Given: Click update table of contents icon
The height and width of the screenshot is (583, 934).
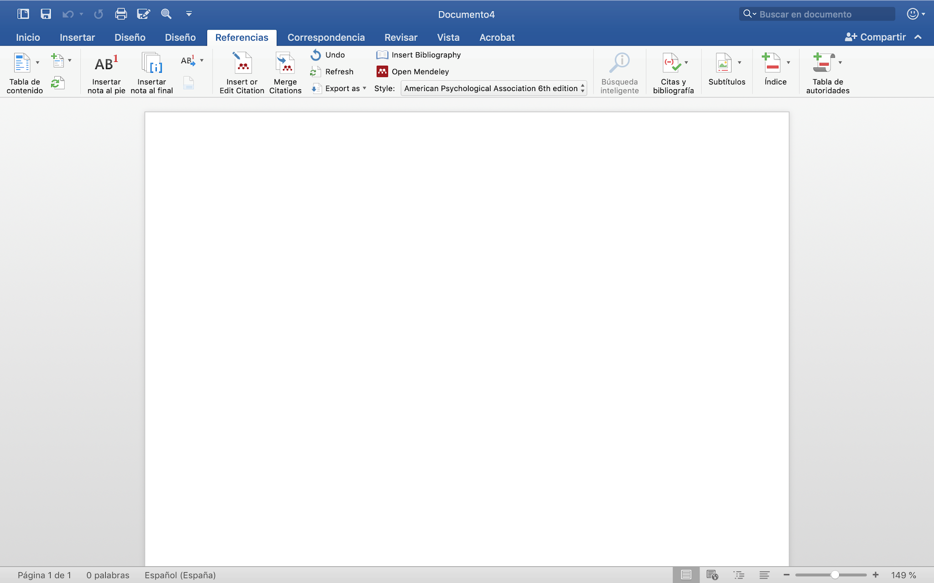Looking at the screenshot, I should (x=57, y=83).
